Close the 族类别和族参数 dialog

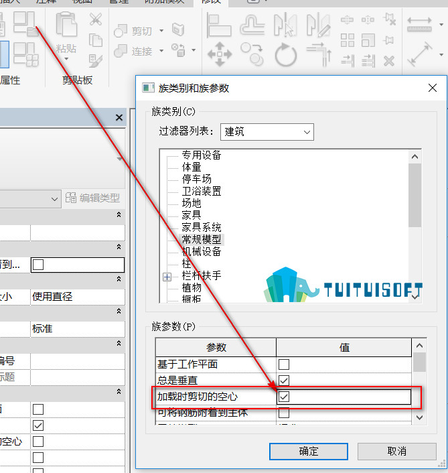tap(433, 88)
